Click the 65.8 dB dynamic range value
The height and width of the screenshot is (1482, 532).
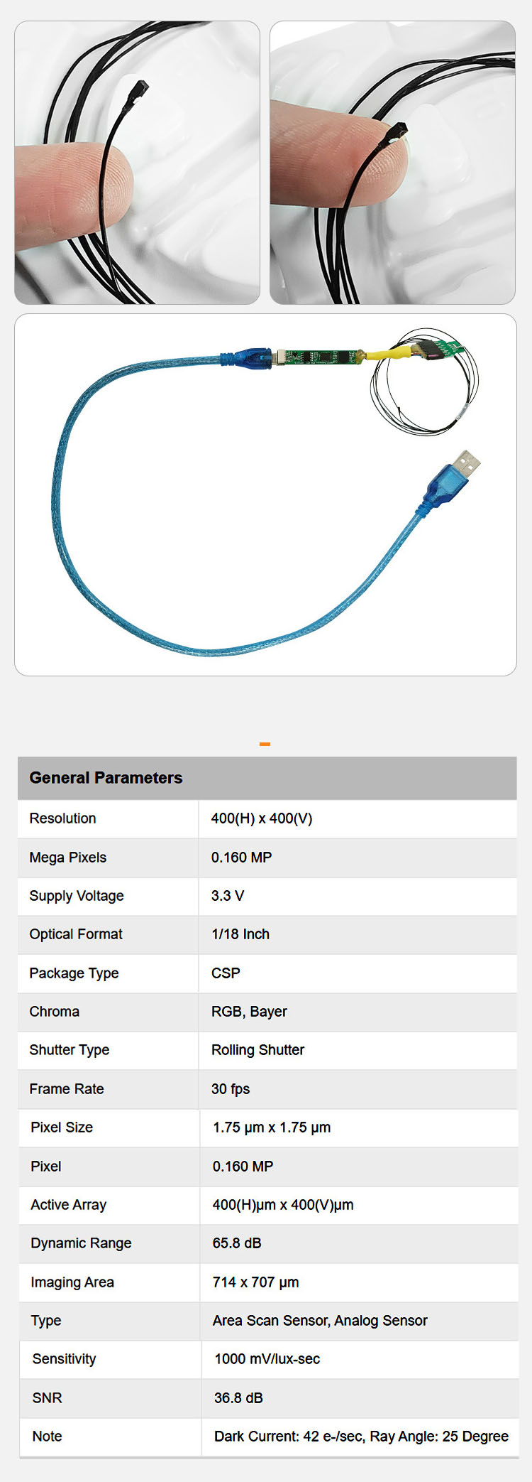[x=237, y=1243]
